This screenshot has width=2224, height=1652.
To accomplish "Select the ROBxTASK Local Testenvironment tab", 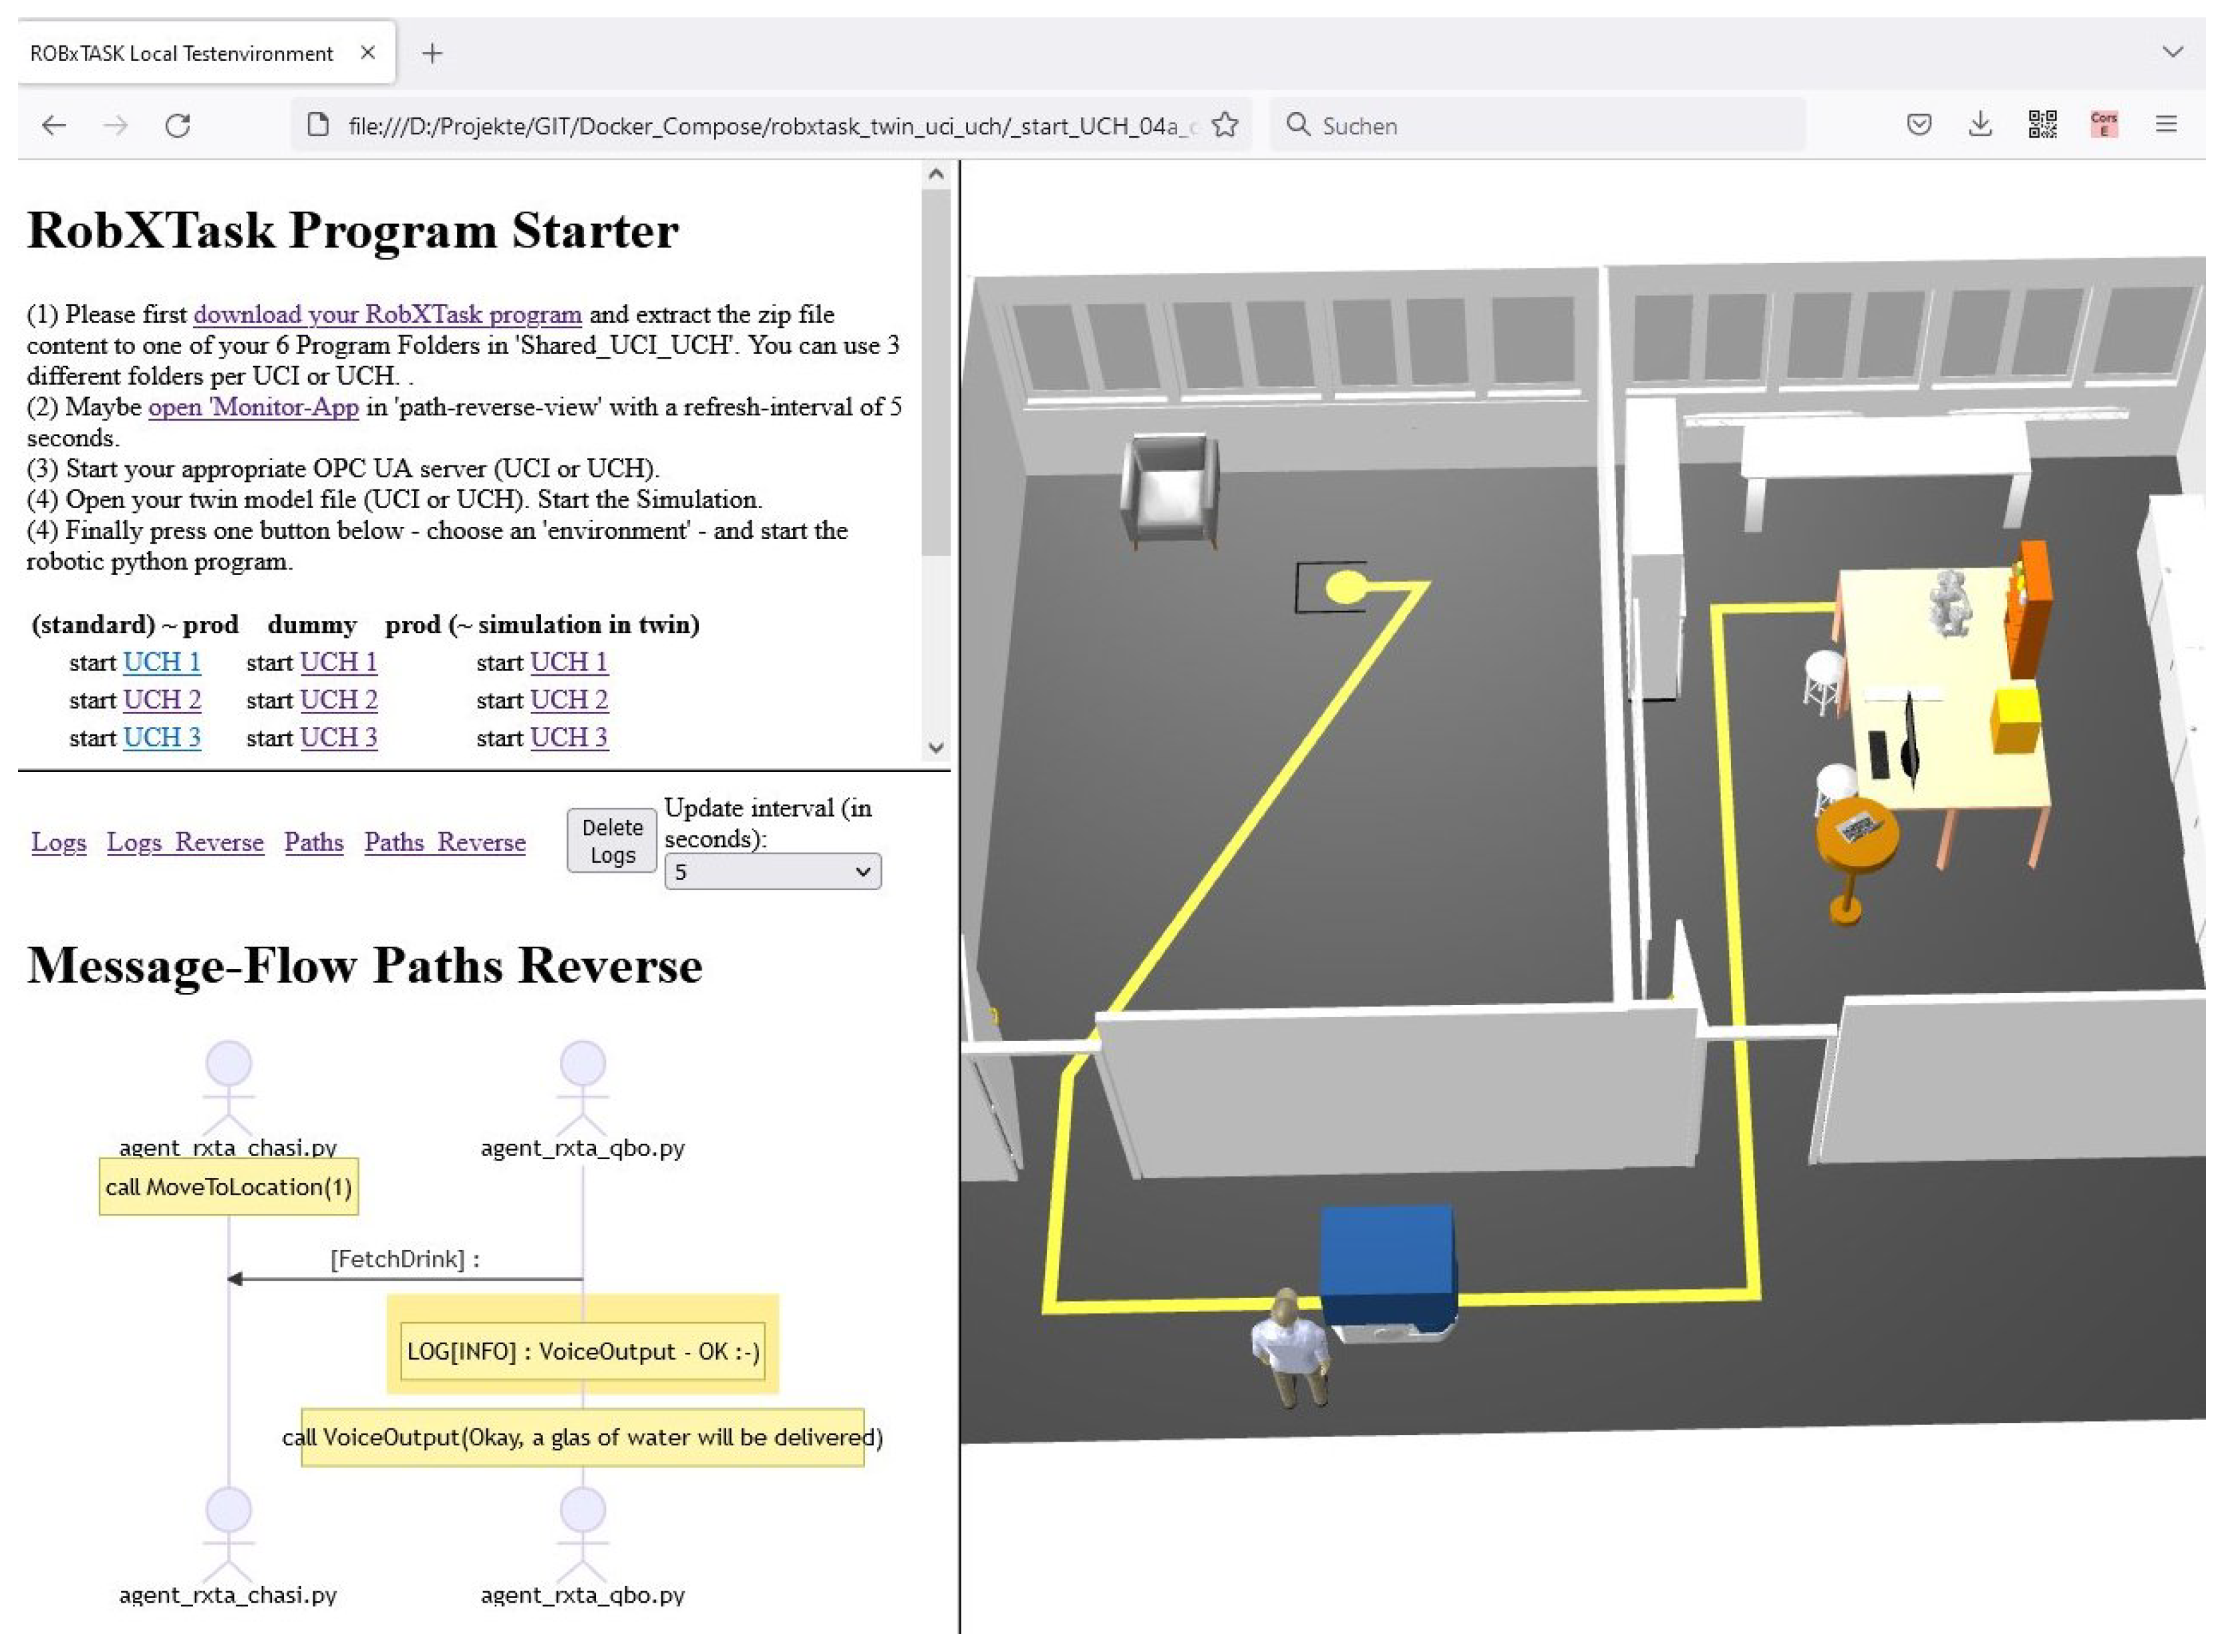I will (x=182, y=53).
